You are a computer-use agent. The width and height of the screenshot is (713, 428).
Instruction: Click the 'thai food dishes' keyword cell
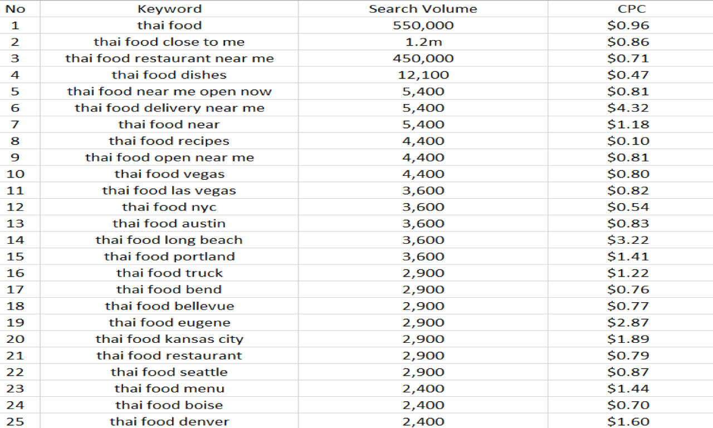(x=169, y=75)
